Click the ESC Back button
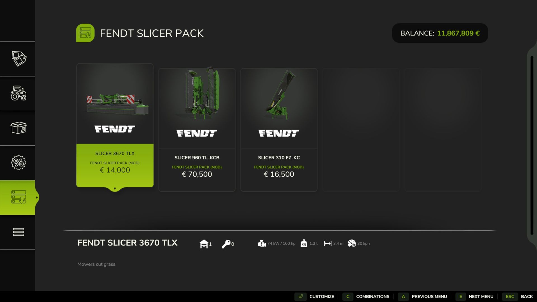The height and width of the screenshot is (302, 537). 518,296
